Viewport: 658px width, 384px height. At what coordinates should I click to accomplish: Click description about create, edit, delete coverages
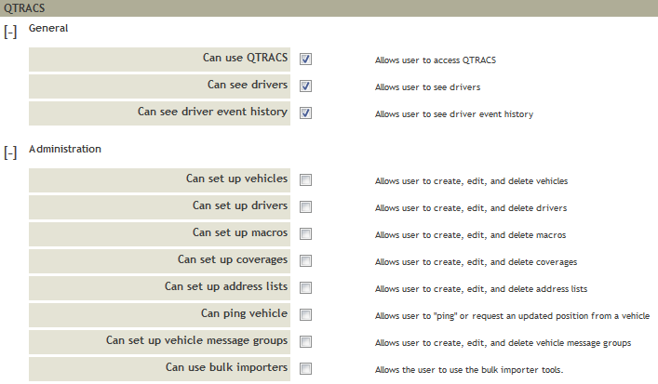coord(476,262)
